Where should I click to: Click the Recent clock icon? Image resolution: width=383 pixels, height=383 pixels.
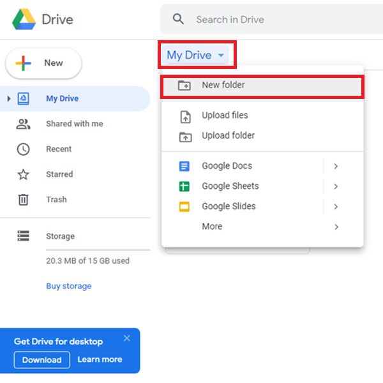[23, 149]
